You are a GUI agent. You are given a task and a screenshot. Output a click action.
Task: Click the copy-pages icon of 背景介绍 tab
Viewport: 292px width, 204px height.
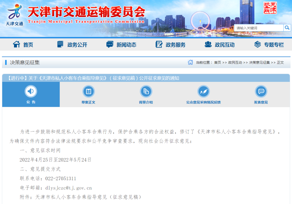[146, 91]
